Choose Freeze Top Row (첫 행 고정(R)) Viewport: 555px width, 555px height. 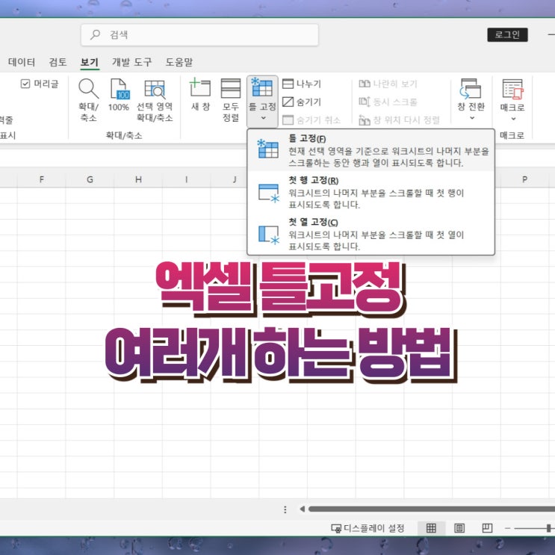[x=371, y=192]
